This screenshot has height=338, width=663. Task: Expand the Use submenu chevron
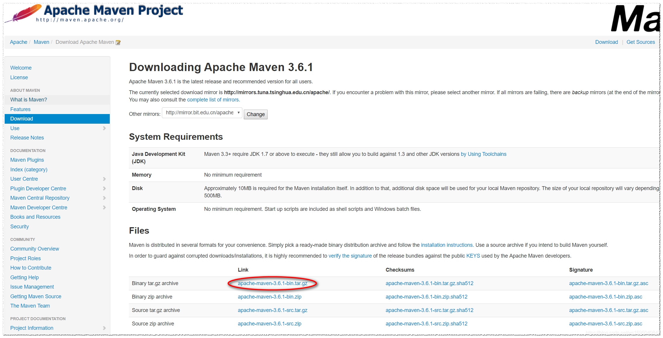coord(104,128)
